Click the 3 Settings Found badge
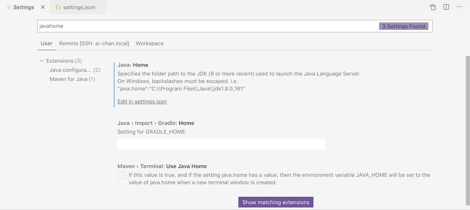 click(x=403, y=26)
